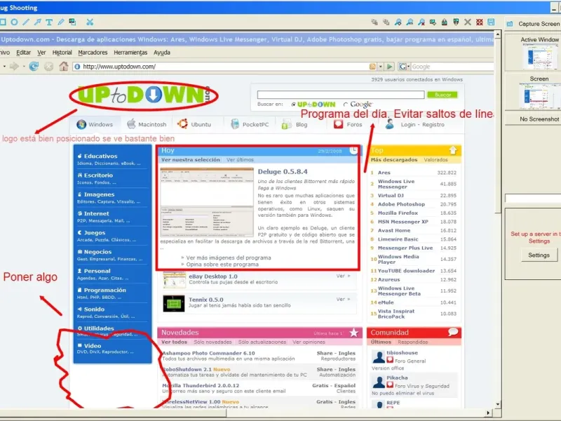Click the scroll-down arrow on canvas scrollbar
The width and height of the screenshot is (561, 421).
(x=497, y=404)
